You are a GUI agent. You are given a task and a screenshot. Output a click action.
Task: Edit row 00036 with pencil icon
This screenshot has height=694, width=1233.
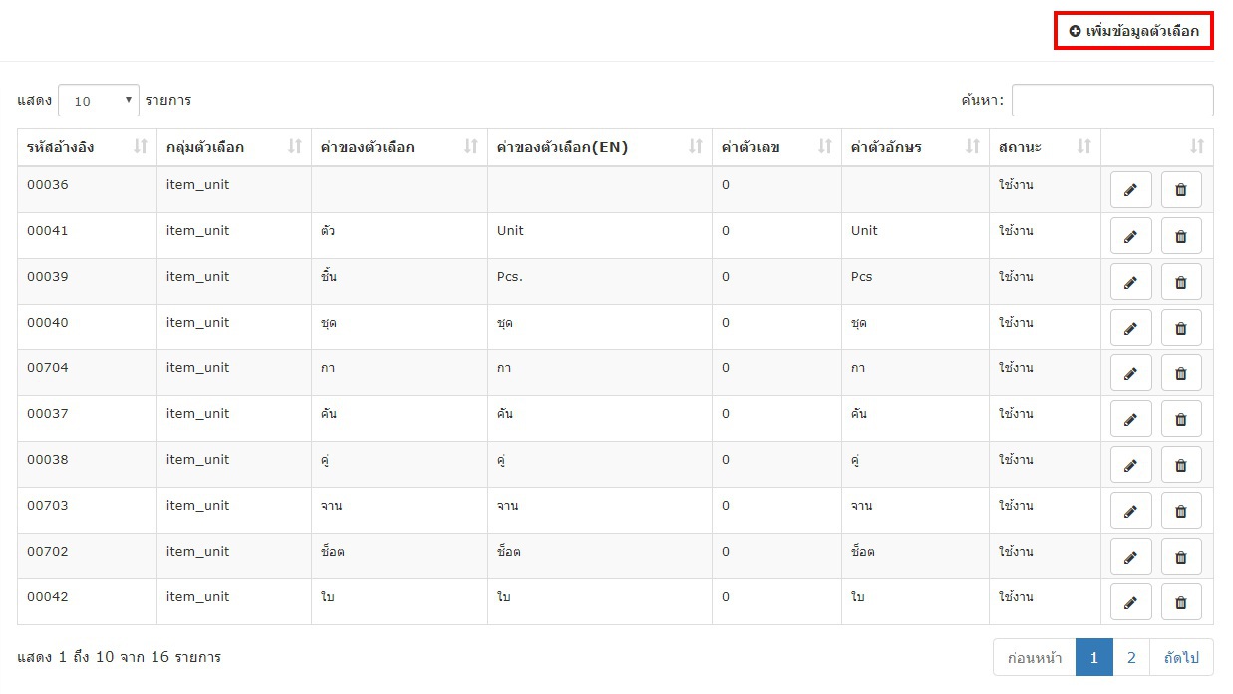(1131, 190)
